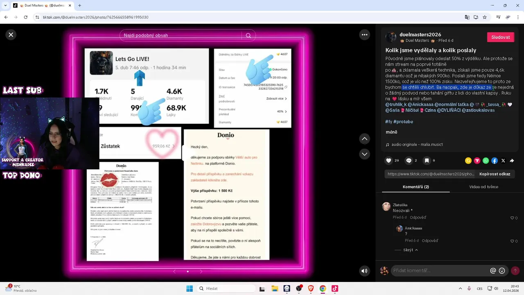The width and height of the screenshot is (524, 295).
Task: Click Kopírovat odkaz button
Action: [x=495, y=174]
